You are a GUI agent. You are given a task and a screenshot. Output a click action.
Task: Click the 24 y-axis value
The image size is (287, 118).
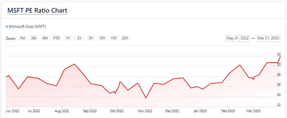279,95
